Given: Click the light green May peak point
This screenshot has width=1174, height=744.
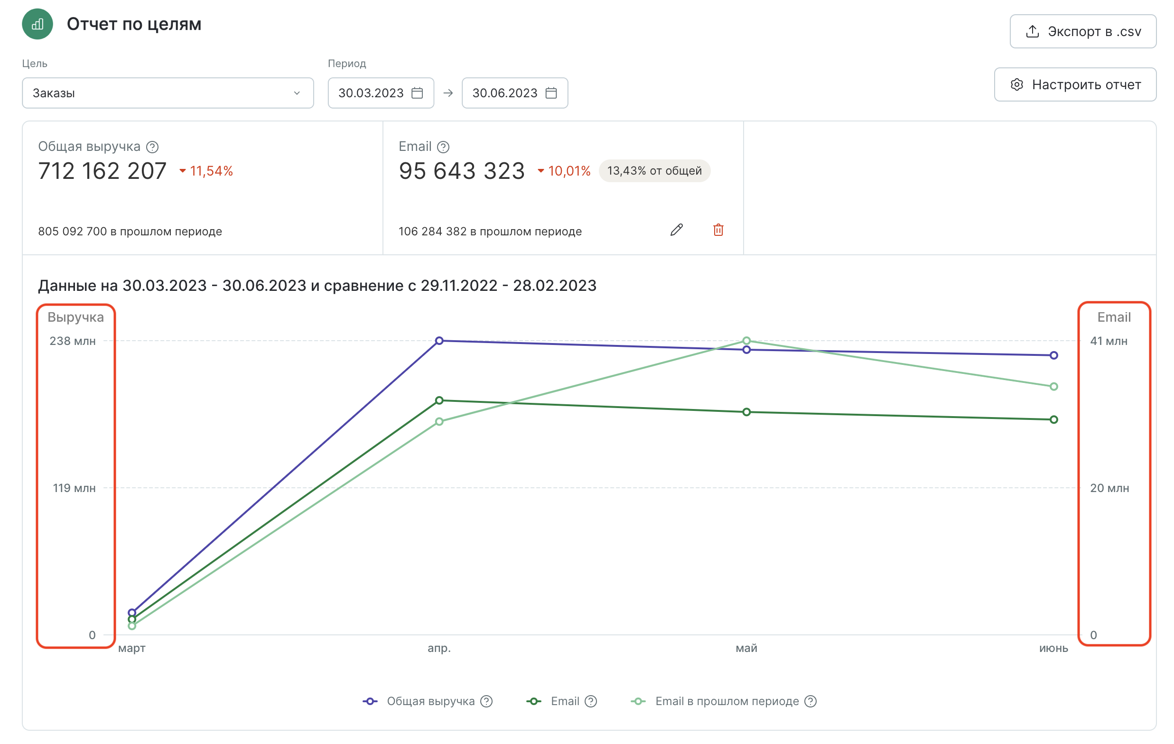Looking at the screenshot, I should point(746,340).
